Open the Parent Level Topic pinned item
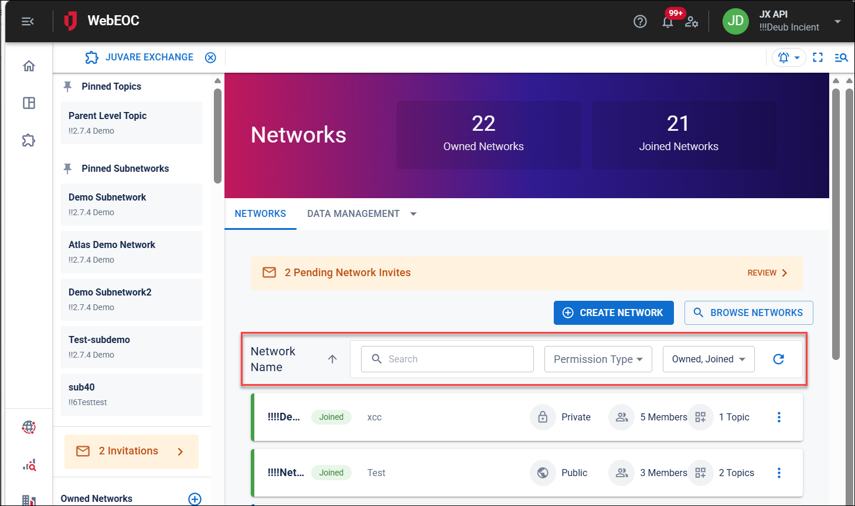This screenshot has width=855, height=506. coord(132,123)
